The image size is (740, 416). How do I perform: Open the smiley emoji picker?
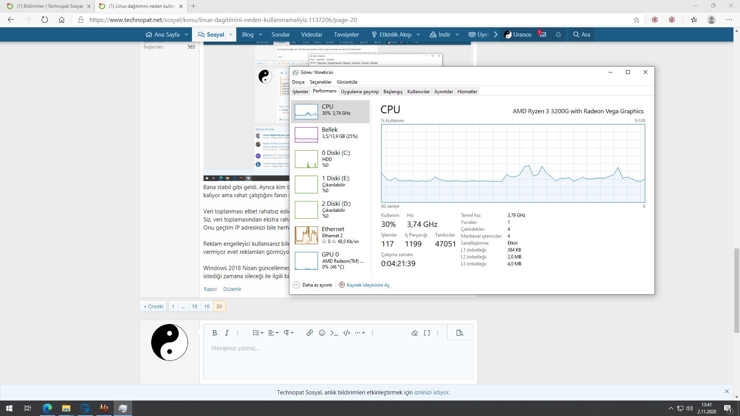point(322,333)
